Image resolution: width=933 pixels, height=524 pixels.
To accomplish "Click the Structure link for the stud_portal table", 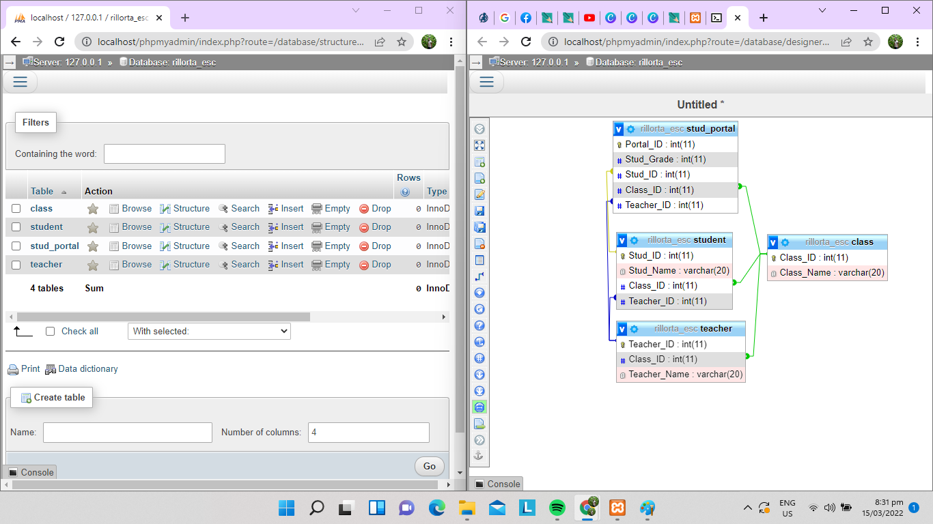I will 185,246.
